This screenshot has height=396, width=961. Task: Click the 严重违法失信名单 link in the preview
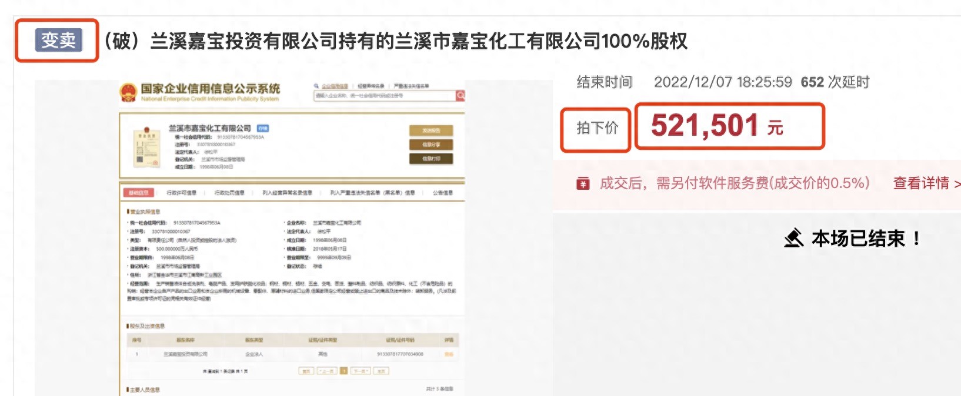coord(411,86)
